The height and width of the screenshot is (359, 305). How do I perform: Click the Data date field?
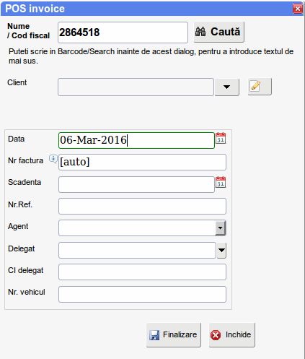(136, 140)
